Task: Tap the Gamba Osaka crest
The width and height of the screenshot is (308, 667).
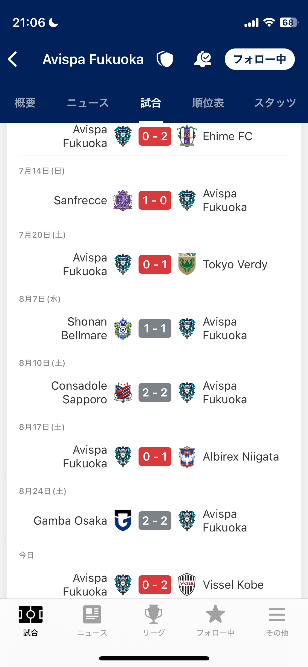Action: click(123, 521)
